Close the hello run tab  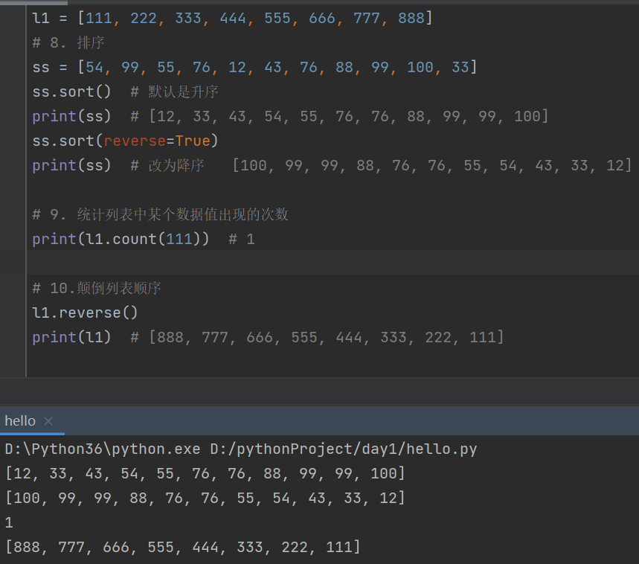(48, 421)
